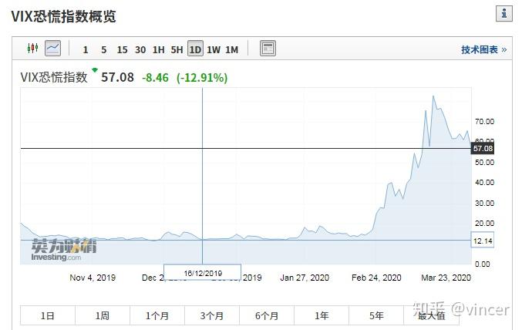
Task: Click the Investing.com watermark logo
Action: coord(63,250)
